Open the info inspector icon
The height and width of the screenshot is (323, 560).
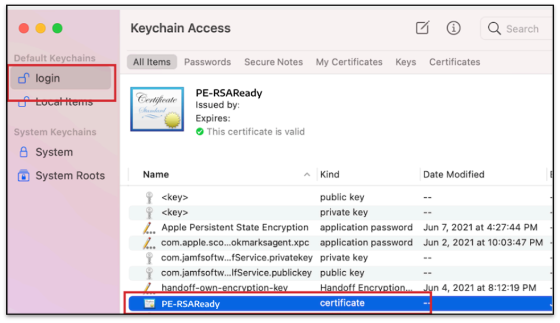(453, 28)
